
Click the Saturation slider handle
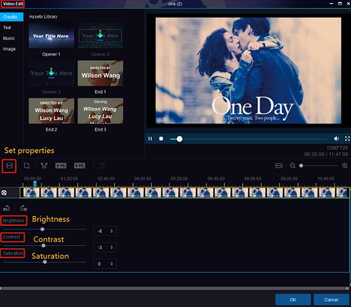tap(45, 262)
